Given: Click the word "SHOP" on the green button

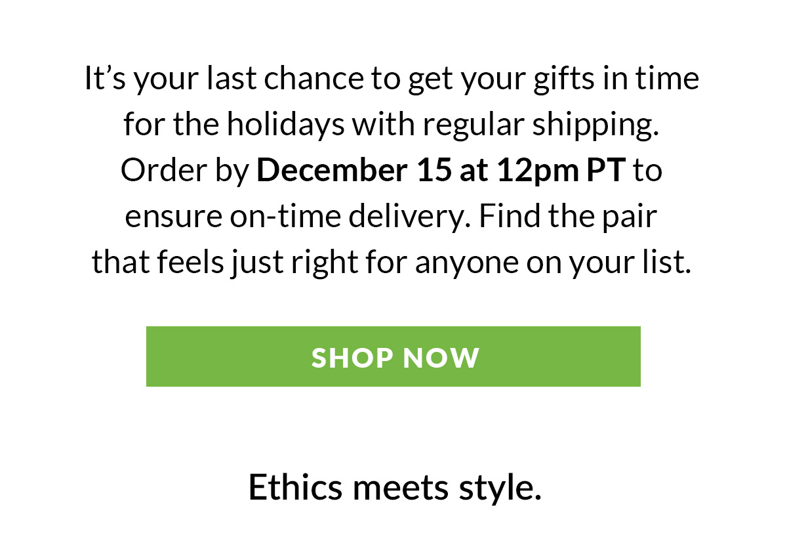Looking at the screenshot, I should (350, 357).
